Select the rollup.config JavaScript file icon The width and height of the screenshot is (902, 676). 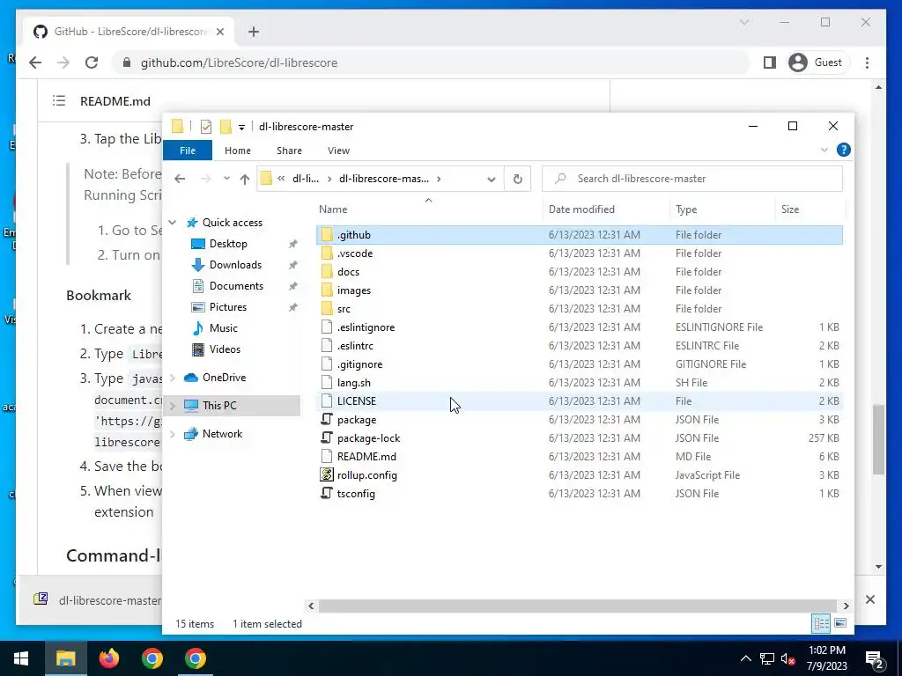point(327,474)
